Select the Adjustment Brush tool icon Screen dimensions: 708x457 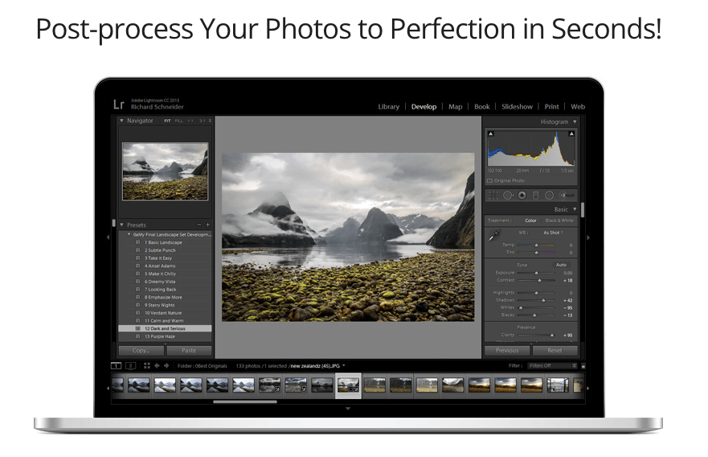click(567, 196)
